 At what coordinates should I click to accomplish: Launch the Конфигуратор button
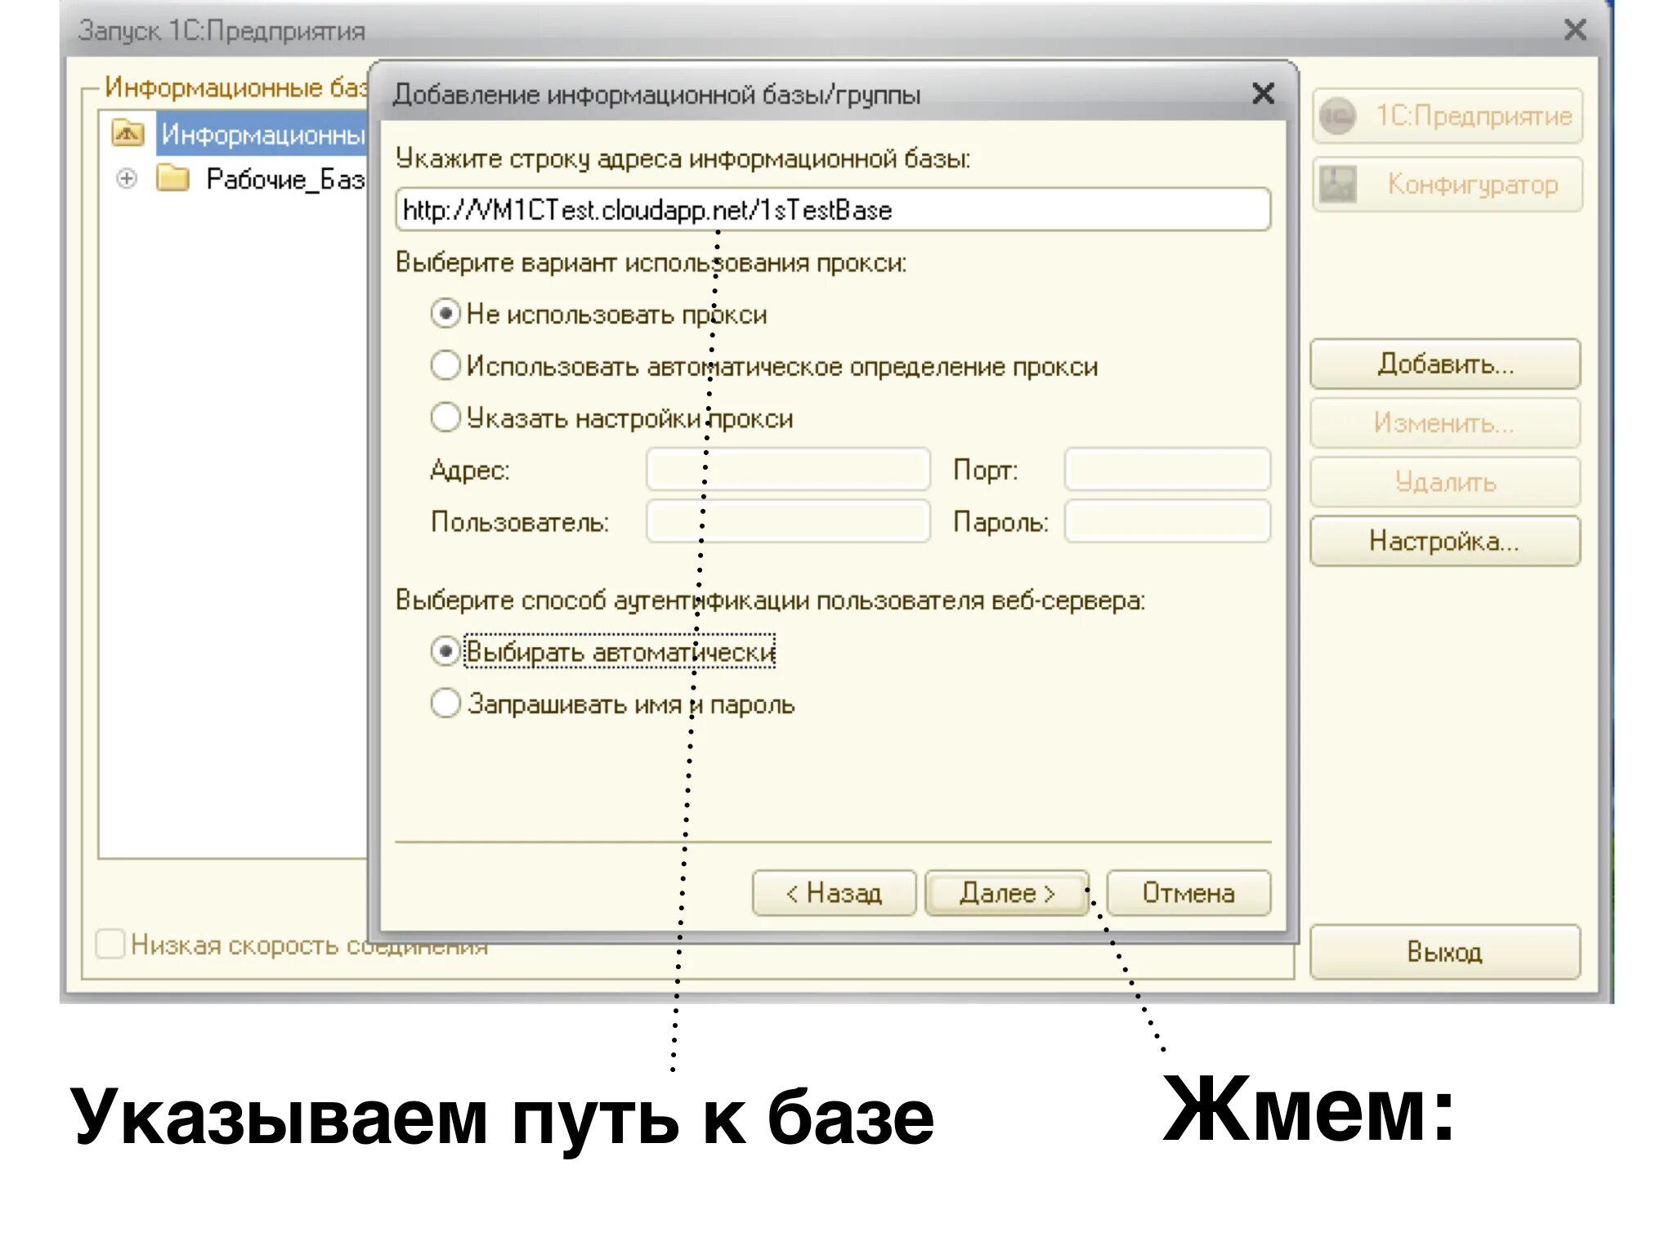pyautogui.click(x=1448, y=185)
